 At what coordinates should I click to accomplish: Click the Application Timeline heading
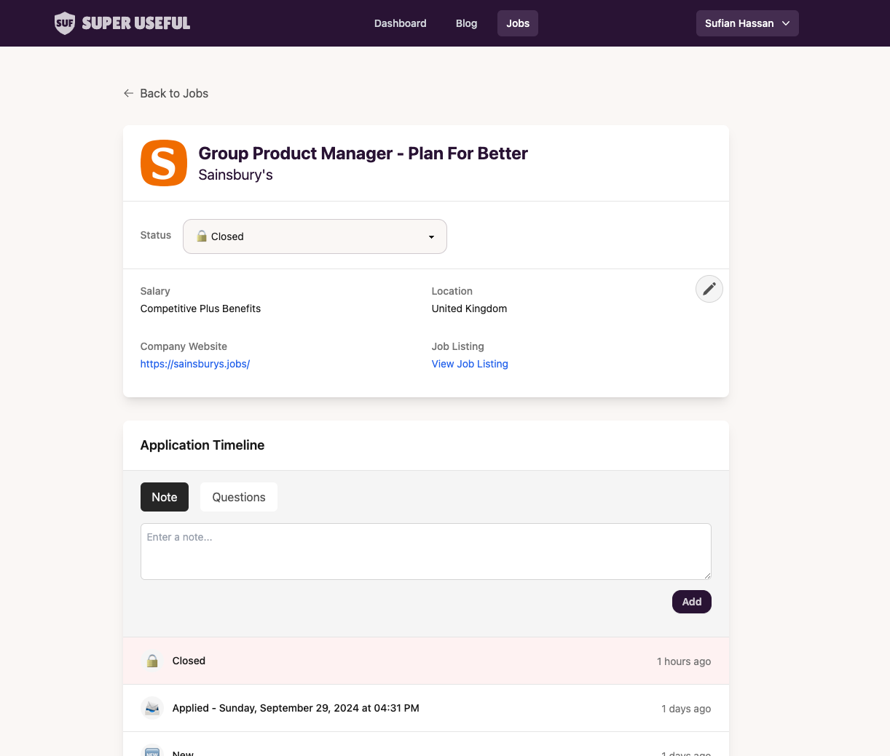(x=202, y=445)
